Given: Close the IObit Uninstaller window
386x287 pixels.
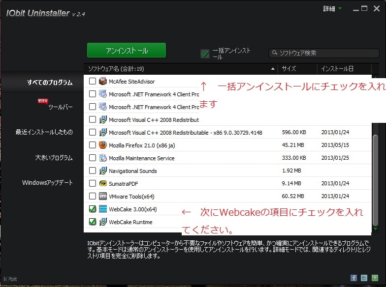Looking at the screenshot, I should (x=376, y=9).
